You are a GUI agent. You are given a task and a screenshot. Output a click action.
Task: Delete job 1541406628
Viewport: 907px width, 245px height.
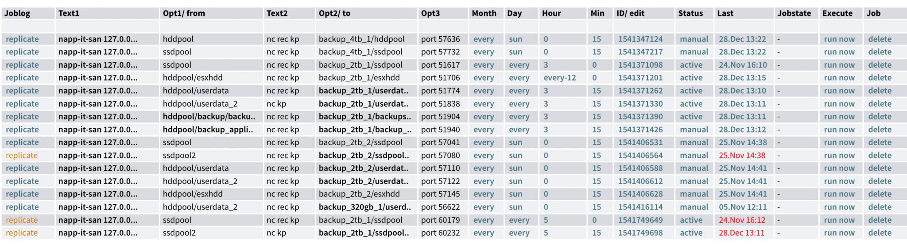pyautogui.click(x=880, y=194)
